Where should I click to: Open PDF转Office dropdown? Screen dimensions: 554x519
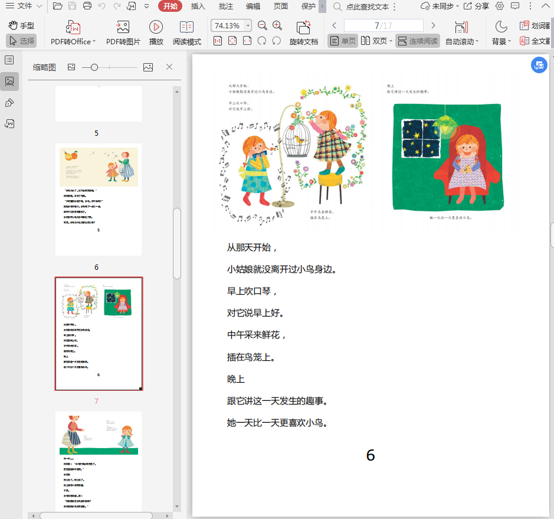click(73, 33)
